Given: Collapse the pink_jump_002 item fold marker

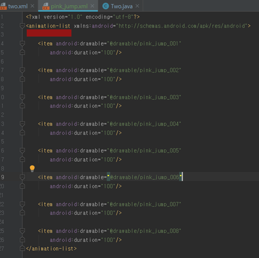Looking at the screenshot, I should [x=22, y=71].
